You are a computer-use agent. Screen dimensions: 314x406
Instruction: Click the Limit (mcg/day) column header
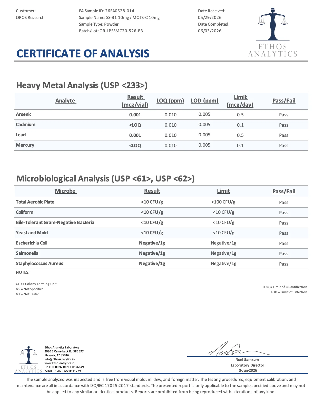[x=240, y=101]
